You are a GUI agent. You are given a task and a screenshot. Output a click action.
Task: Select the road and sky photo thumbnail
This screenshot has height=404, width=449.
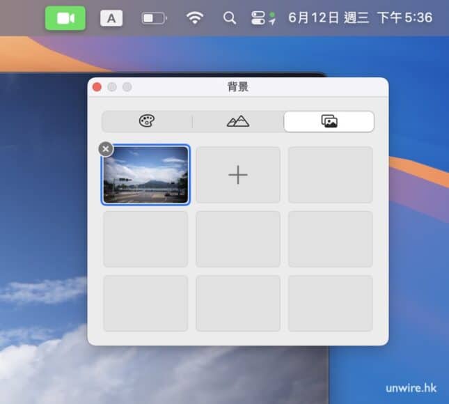(x=145, y=175)
